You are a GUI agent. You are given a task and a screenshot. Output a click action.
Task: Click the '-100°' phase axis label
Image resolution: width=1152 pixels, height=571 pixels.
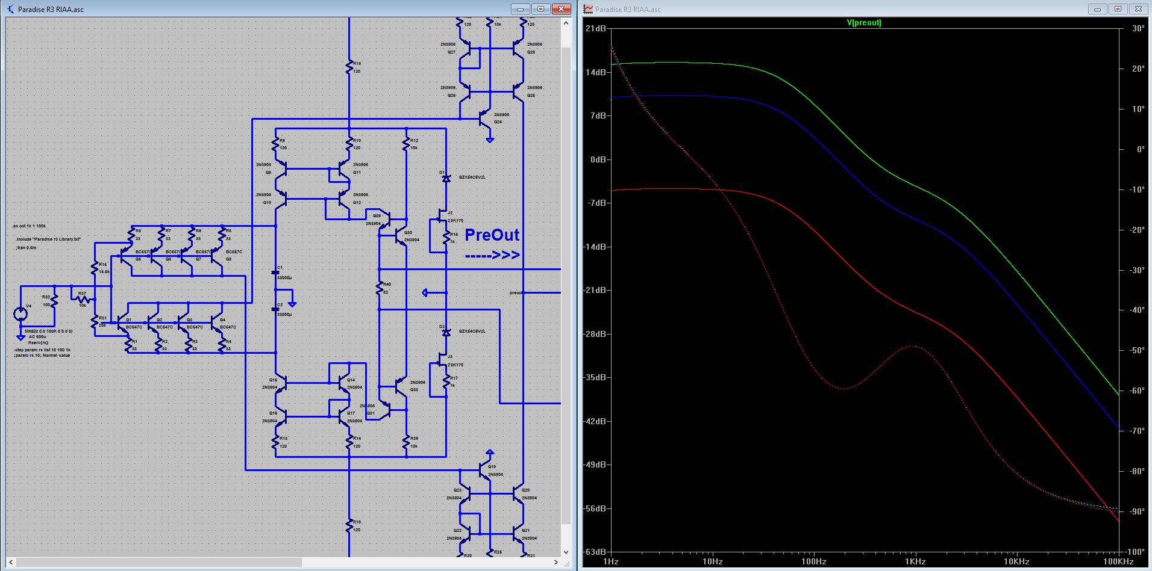(x=1135, y=552)
